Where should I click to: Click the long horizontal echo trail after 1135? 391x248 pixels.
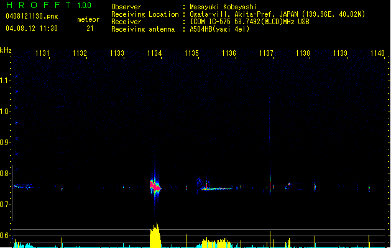click(216, 189)
